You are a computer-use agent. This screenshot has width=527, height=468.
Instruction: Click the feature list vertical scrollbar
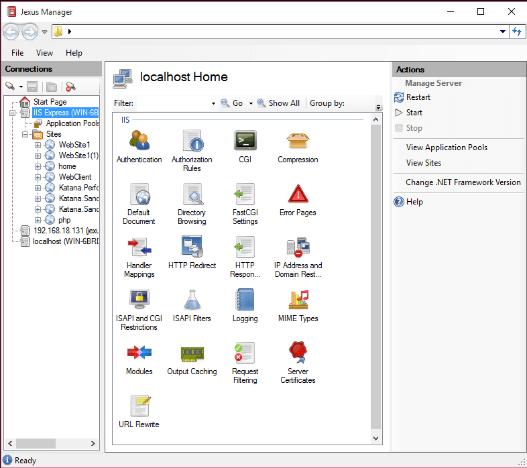[x=375, y=268]
